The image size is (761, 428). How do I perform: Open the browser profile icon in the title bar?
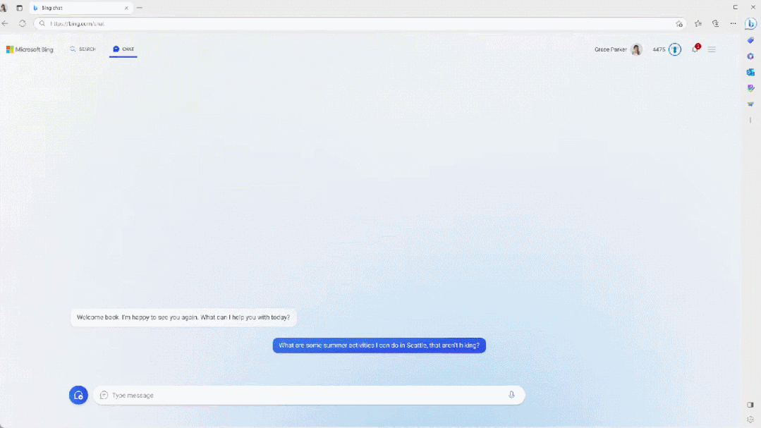(x=4, y=8)
